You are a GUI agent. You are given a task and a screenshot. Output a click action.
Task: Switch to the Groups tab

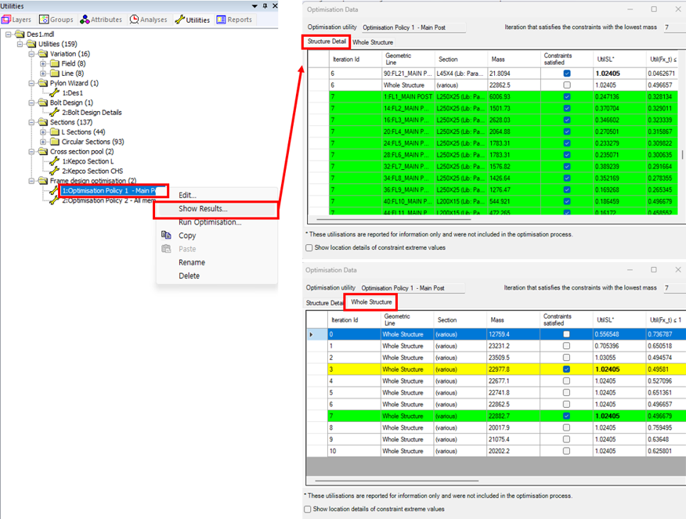coord(56,20)
